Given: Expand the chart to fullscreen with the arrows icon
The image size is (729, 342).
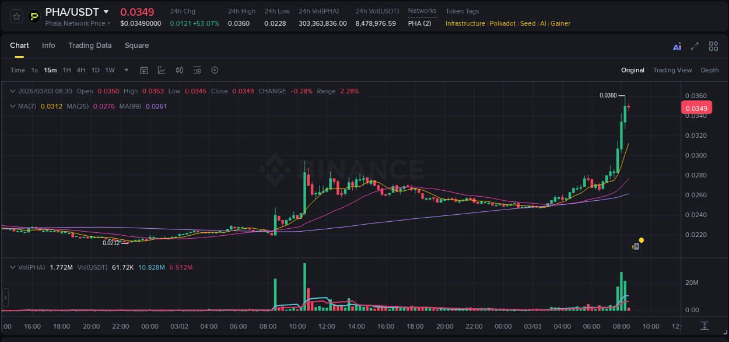Looking at the screenshot, I should pos(695,46).
